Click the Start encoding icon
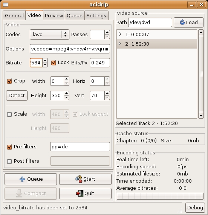The width and height of the screenshot is (208, 215). [x=79, y=179]
